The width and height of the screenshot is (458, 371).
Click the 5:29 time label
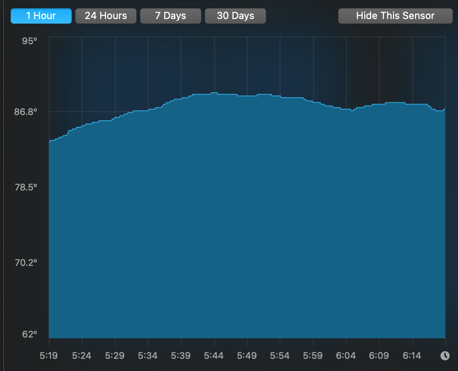[x=115, y=356]
